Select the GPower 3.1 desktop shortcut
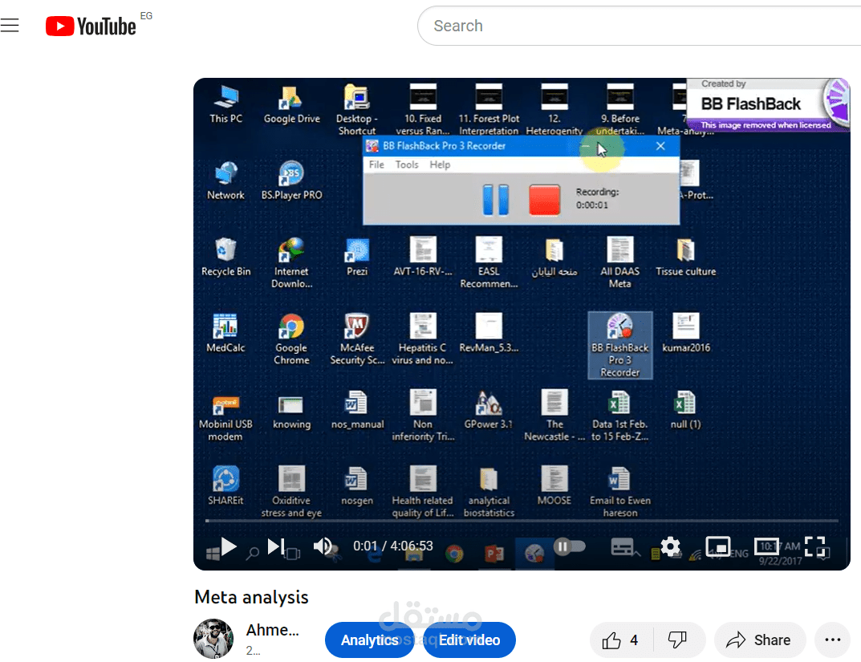861x662 pixels. click(488, 409)
